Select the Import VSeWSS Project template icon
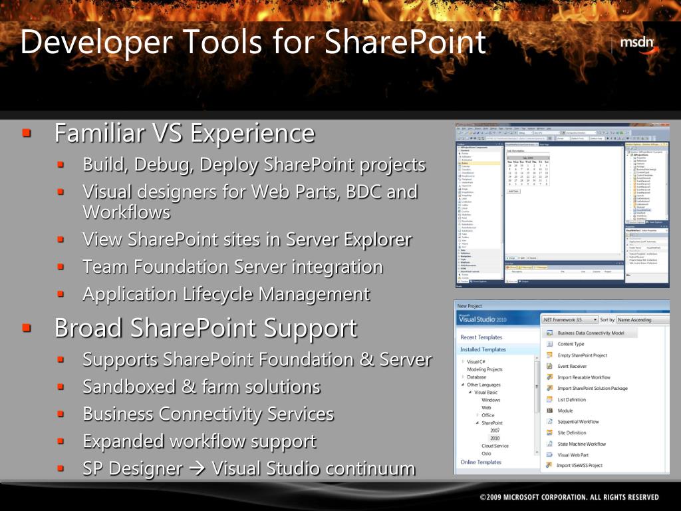 [549, 465]
